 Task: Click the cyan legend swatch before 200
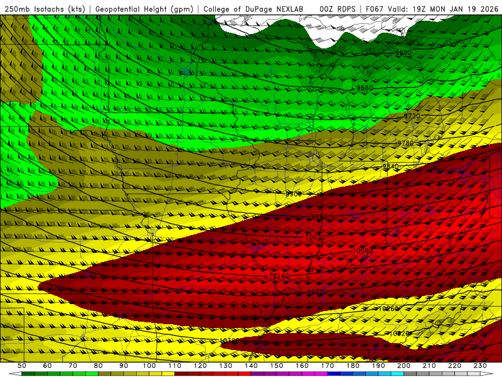point(397,374)
